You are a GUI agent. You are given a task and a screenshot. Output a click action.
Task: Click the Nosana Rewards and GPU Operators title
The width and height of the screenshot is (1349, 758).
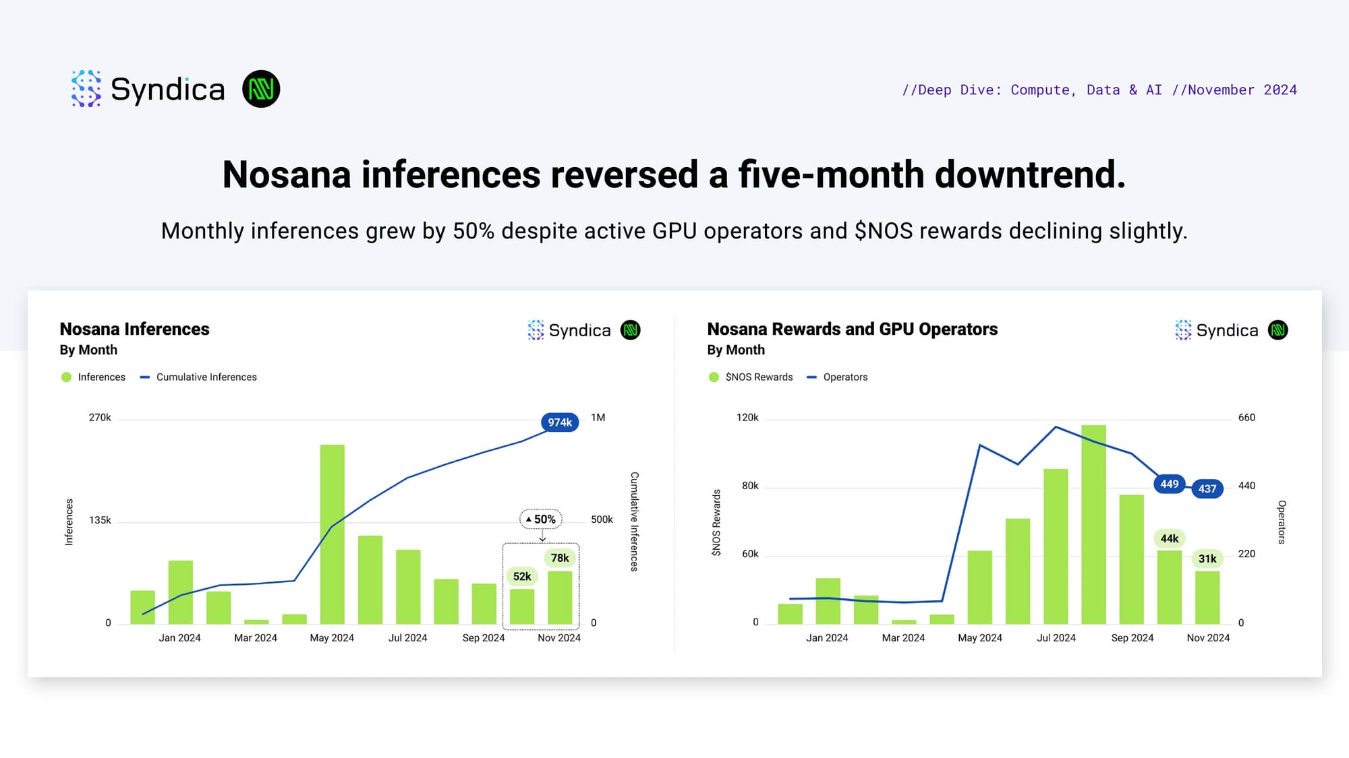click(852, 329)
